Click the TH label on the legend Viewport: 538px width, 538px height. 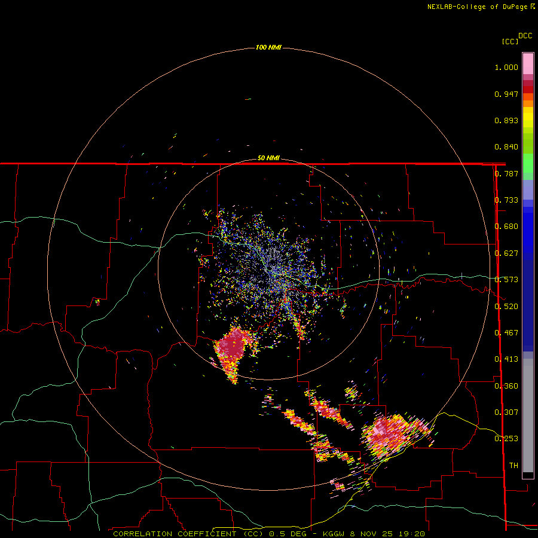tap(513, 466)
